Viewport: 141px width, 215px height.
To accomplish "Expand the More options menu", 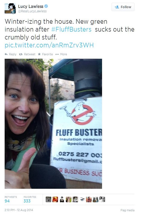I will coord(61,54).
